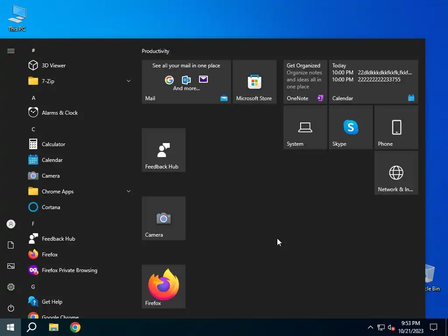Screen dimensions: 448x336
Task: Open the Calendar live tile
Action: tap(374, 82)
